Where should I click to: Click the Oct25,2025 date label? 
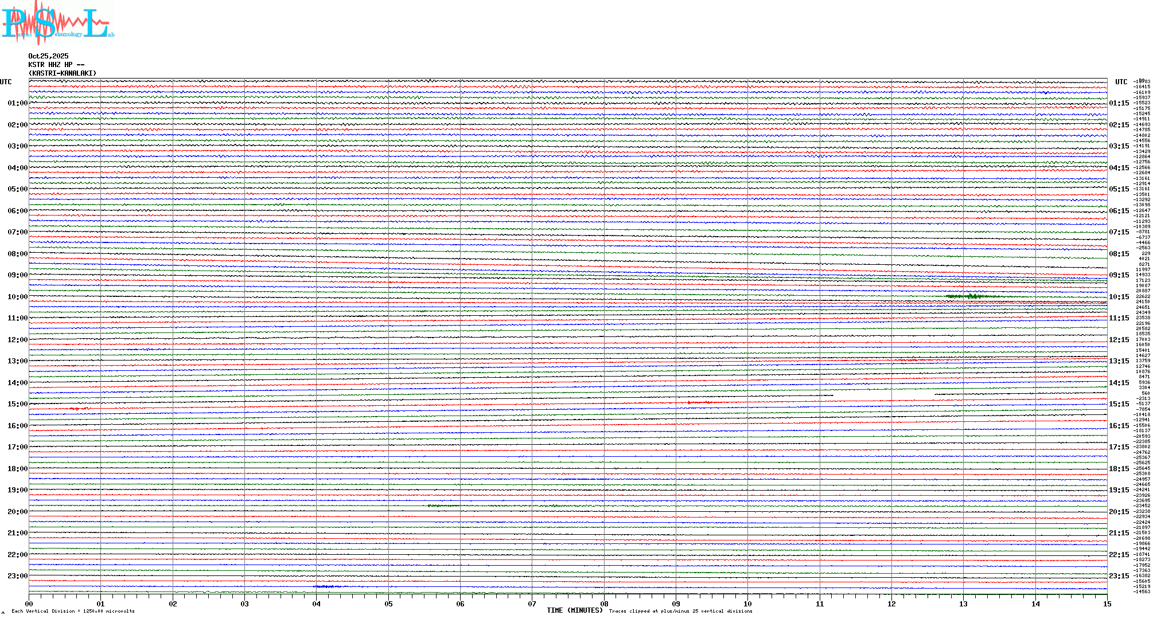48,56
